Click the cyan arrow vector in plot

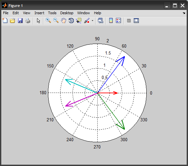point(81,86)
